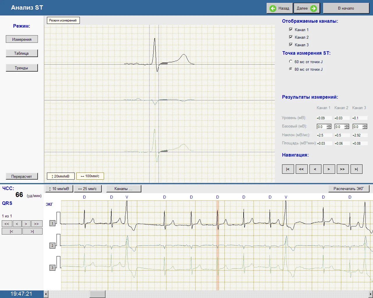The height and width of the screenshot is (298, 373).
Task: Select 60 мс от точки J option
Action: click(x=291, y=61)
